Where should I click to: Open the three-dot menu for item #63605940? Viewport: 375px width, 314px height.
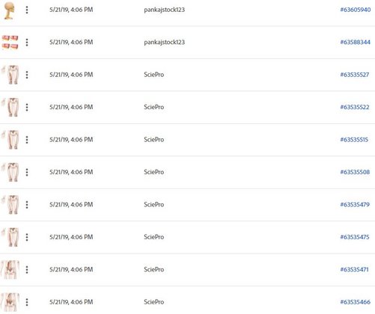click(27, 10)
